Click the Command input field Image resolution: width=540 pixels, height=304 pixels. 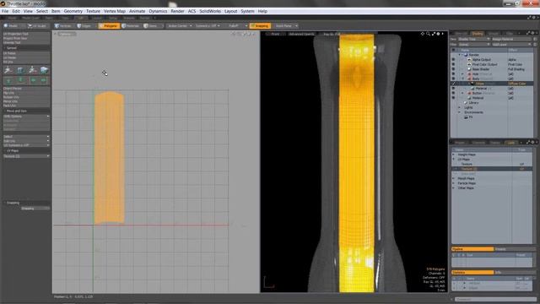[x=495, y=299]
